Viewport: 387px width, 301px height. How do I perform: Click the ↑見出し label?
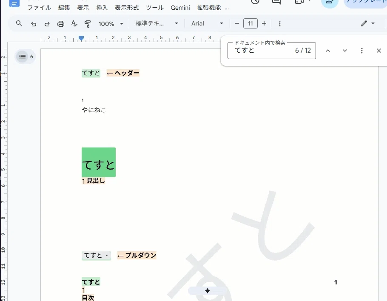coord(93,181)
